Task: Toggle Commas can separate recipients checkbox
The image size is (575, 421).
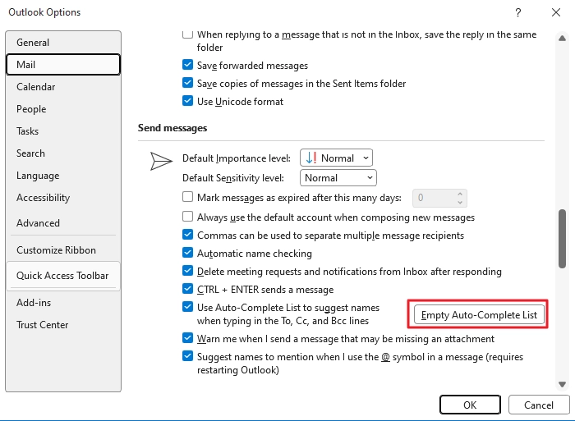Action: 187,235
